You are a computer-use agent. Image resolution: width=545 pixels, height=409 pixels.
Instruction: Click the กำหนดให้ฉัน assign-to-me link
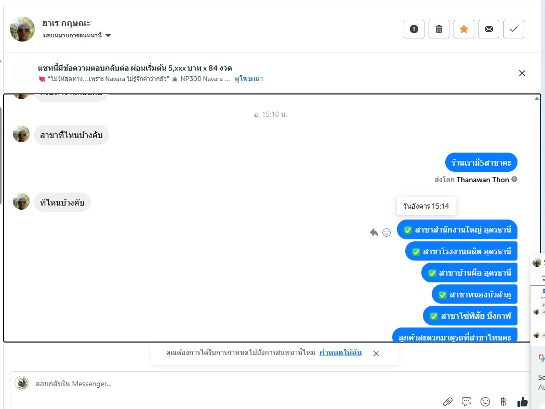tap(340, 353)
